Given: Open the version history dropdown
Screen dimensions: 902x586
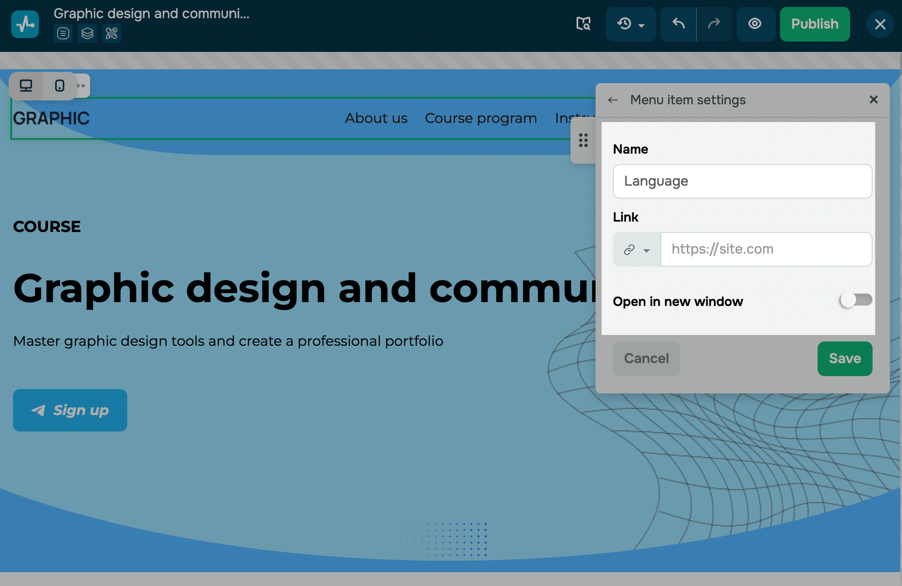Looking at the screenshot, I should (x=631, y=24).
